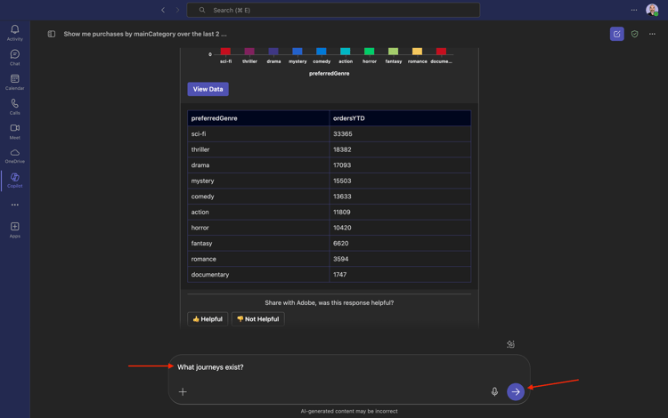Mark the response as Helpful
This screenshot has height=418, width=668.
click(x=208, y=319)
